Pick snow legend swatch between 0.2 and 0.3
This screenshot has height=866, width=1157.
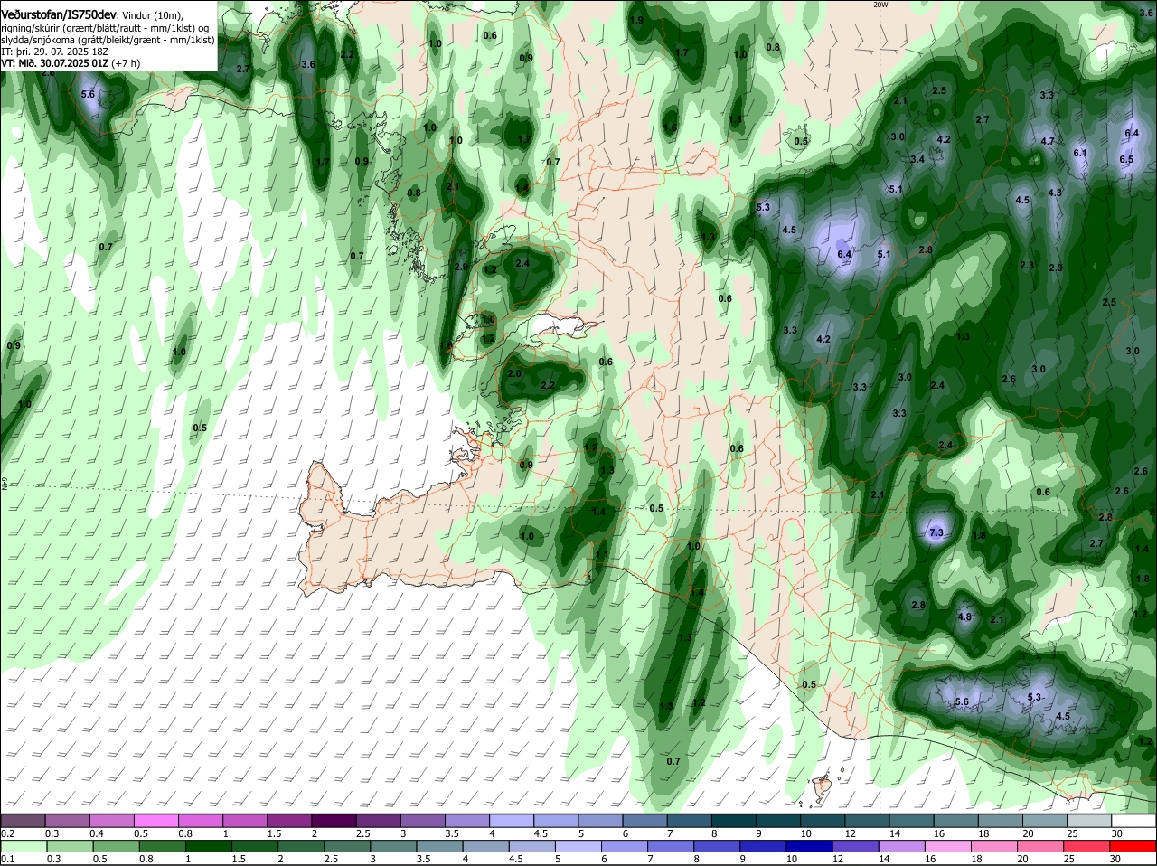(x=24, y=820)
